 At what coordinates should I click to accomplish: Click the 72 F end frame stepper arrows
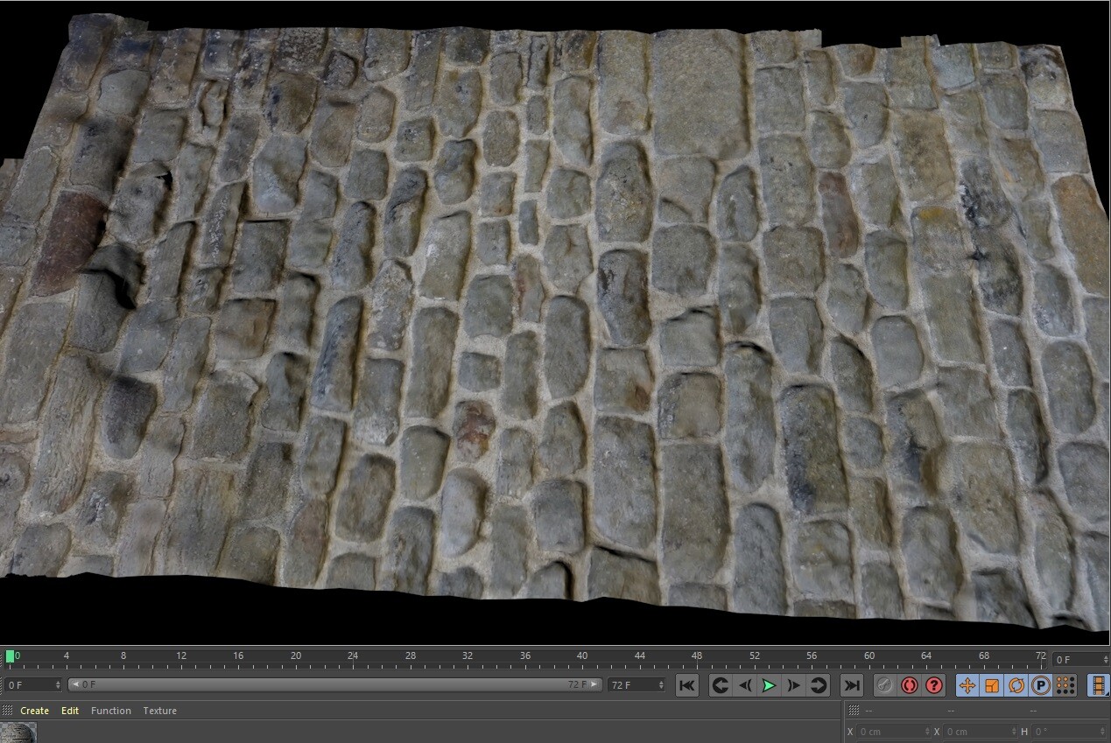663,686
